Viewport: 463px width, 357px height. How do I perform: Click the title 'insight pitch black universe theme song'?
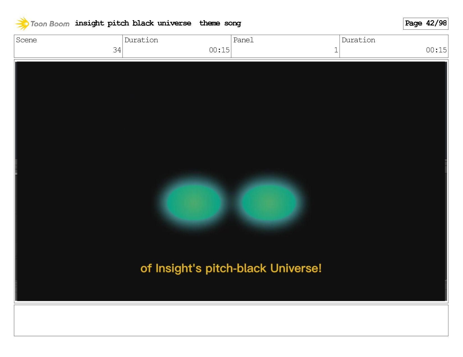pyautogui.click(x=158, y=23)
